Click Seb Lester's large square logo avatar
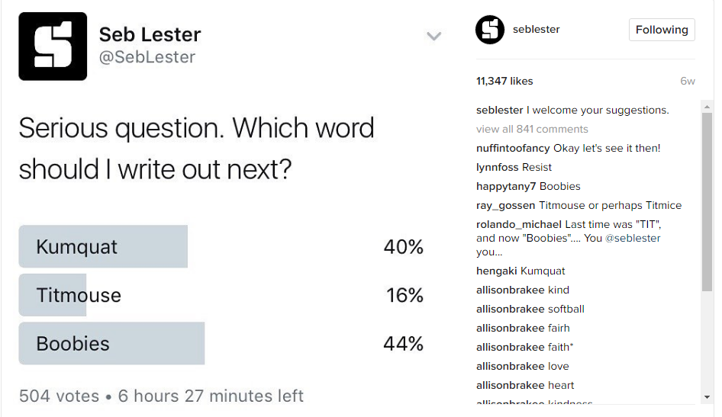The image size is (722, 417). point(53,47)
